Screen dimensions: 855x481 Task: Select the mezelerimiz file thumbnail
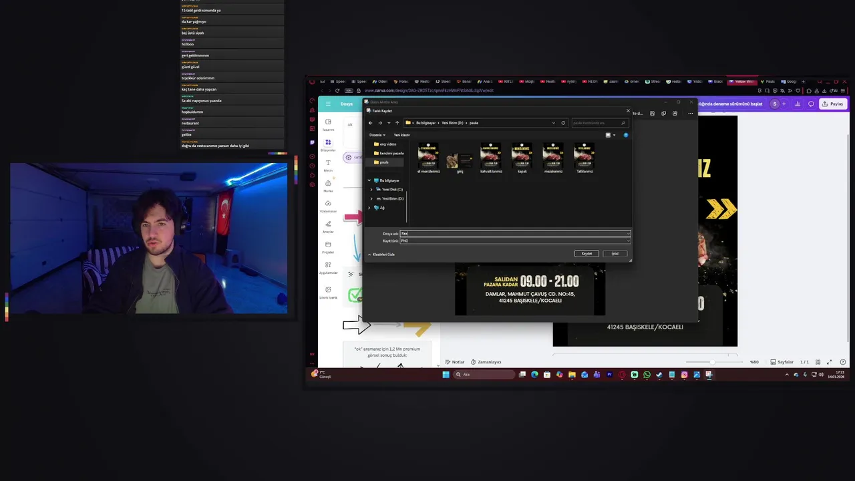553,158
